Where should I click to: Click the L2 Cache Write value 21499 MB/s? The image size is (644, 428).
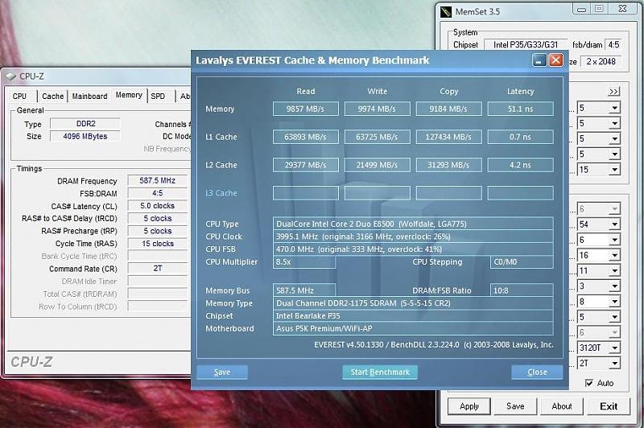pyautogui.click(x=377, y=165)
